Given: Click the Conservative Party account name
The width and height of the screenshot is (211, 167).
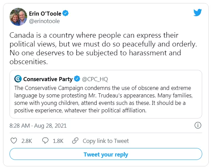Looking at the screenshot, I should (x=48, y=79).
